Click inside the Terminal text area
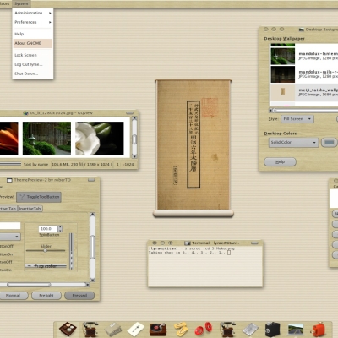Viewport: 338px width, 338px height. (x=205, y=266)
